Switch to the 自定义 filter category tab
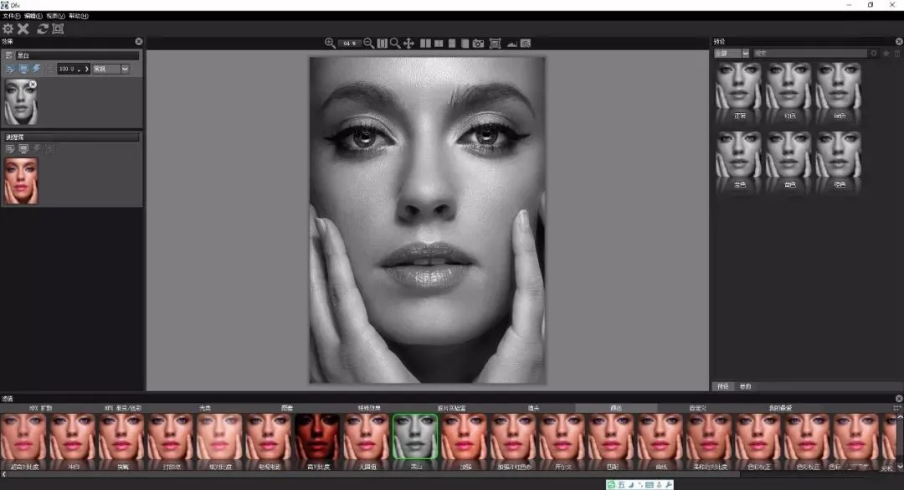 697,408
